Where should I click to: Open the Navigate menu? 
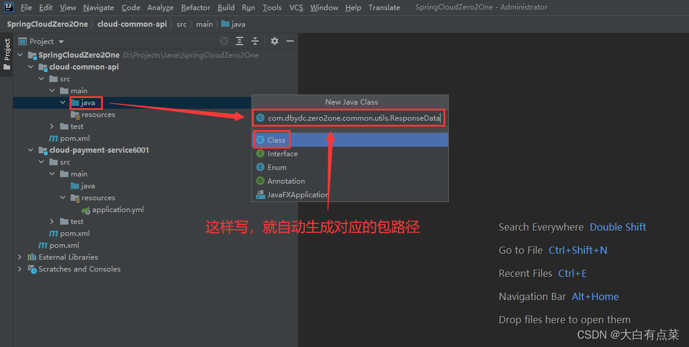tap(99, 8)
